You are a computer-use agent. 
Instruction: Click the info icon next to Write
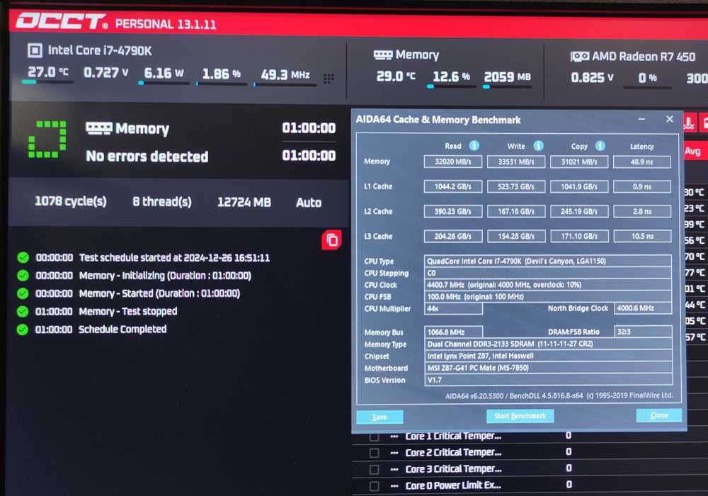(x=538, y=145)
